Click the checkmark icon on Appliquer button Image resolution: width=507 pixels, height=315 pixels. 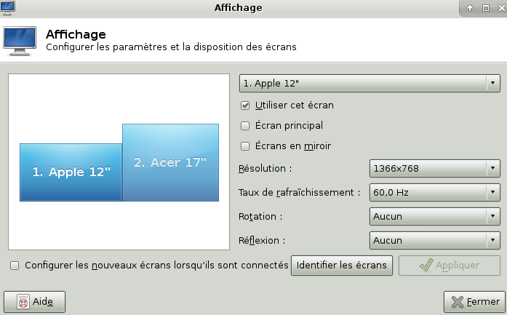tap(427, 266)
